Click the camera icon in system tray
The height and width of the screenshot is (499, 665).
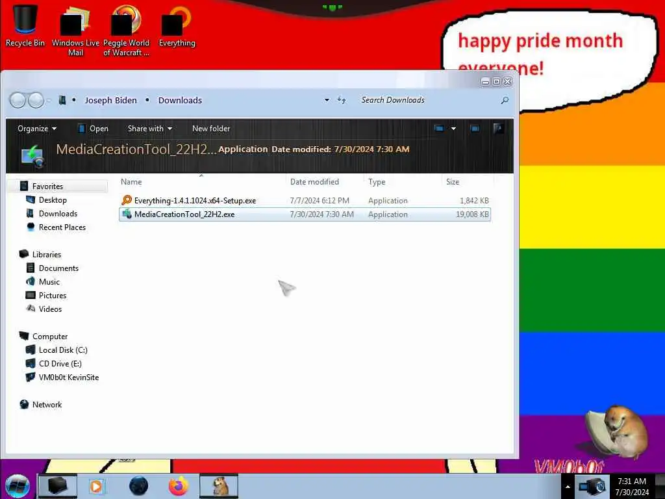(592, 486)
